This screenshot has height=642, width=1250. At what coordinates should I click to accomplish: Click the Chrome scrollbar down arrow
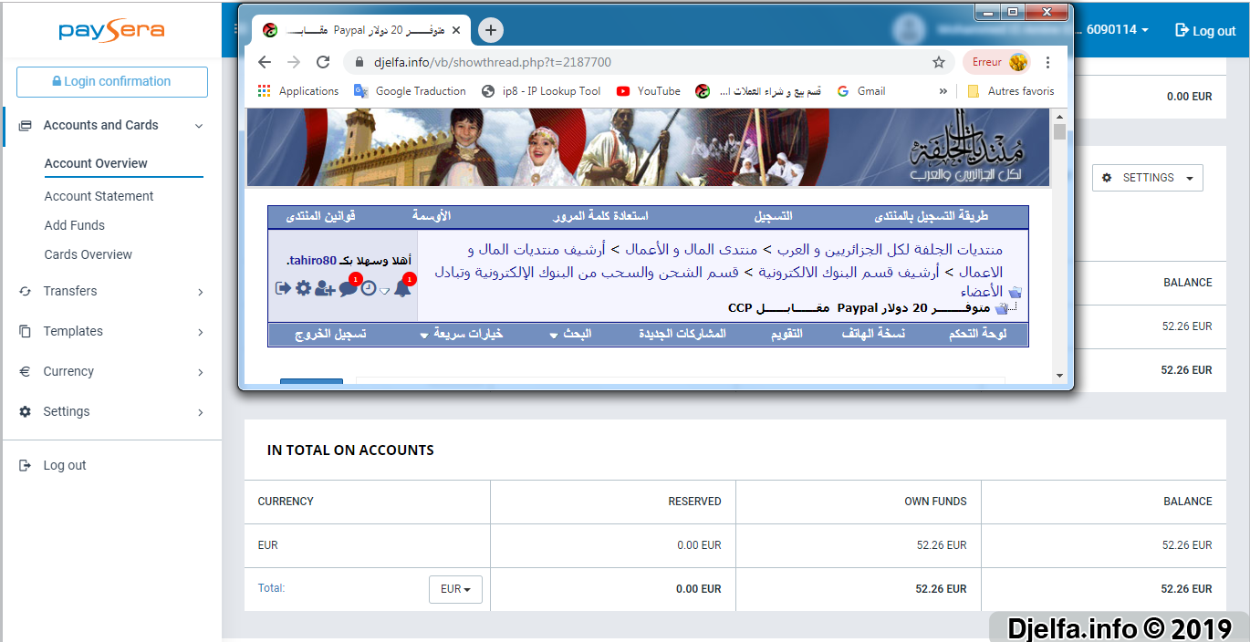[1059, 375]
